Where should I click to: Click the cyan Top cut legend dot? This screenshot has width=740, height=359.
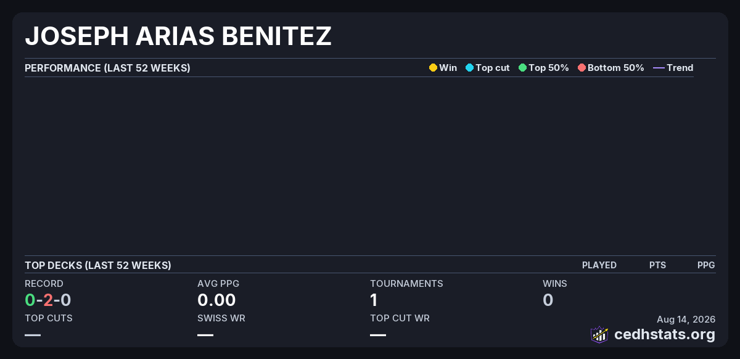[x=469, y=68]
